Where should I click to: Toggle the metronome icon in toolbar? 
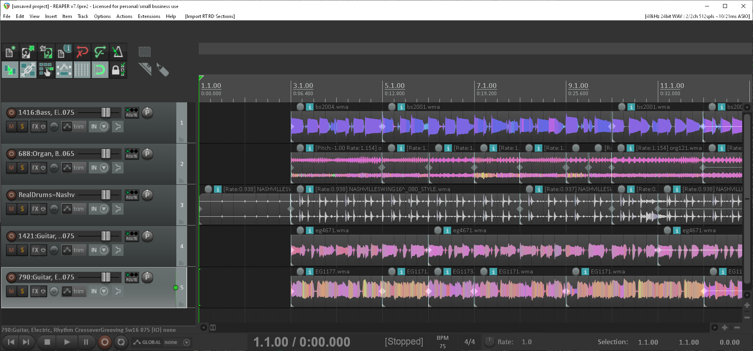coord(118,52)
